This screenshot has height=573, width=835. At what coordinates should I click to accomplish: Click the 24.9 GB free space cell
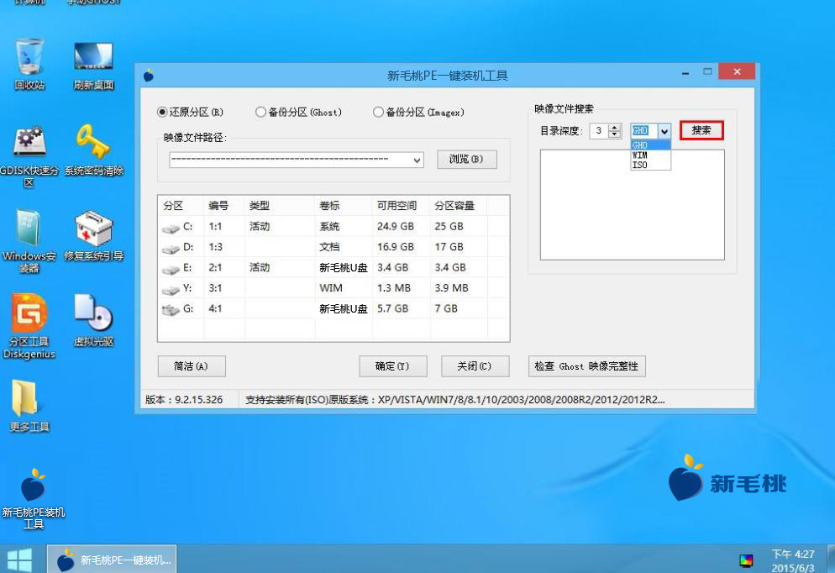(396, 227)
